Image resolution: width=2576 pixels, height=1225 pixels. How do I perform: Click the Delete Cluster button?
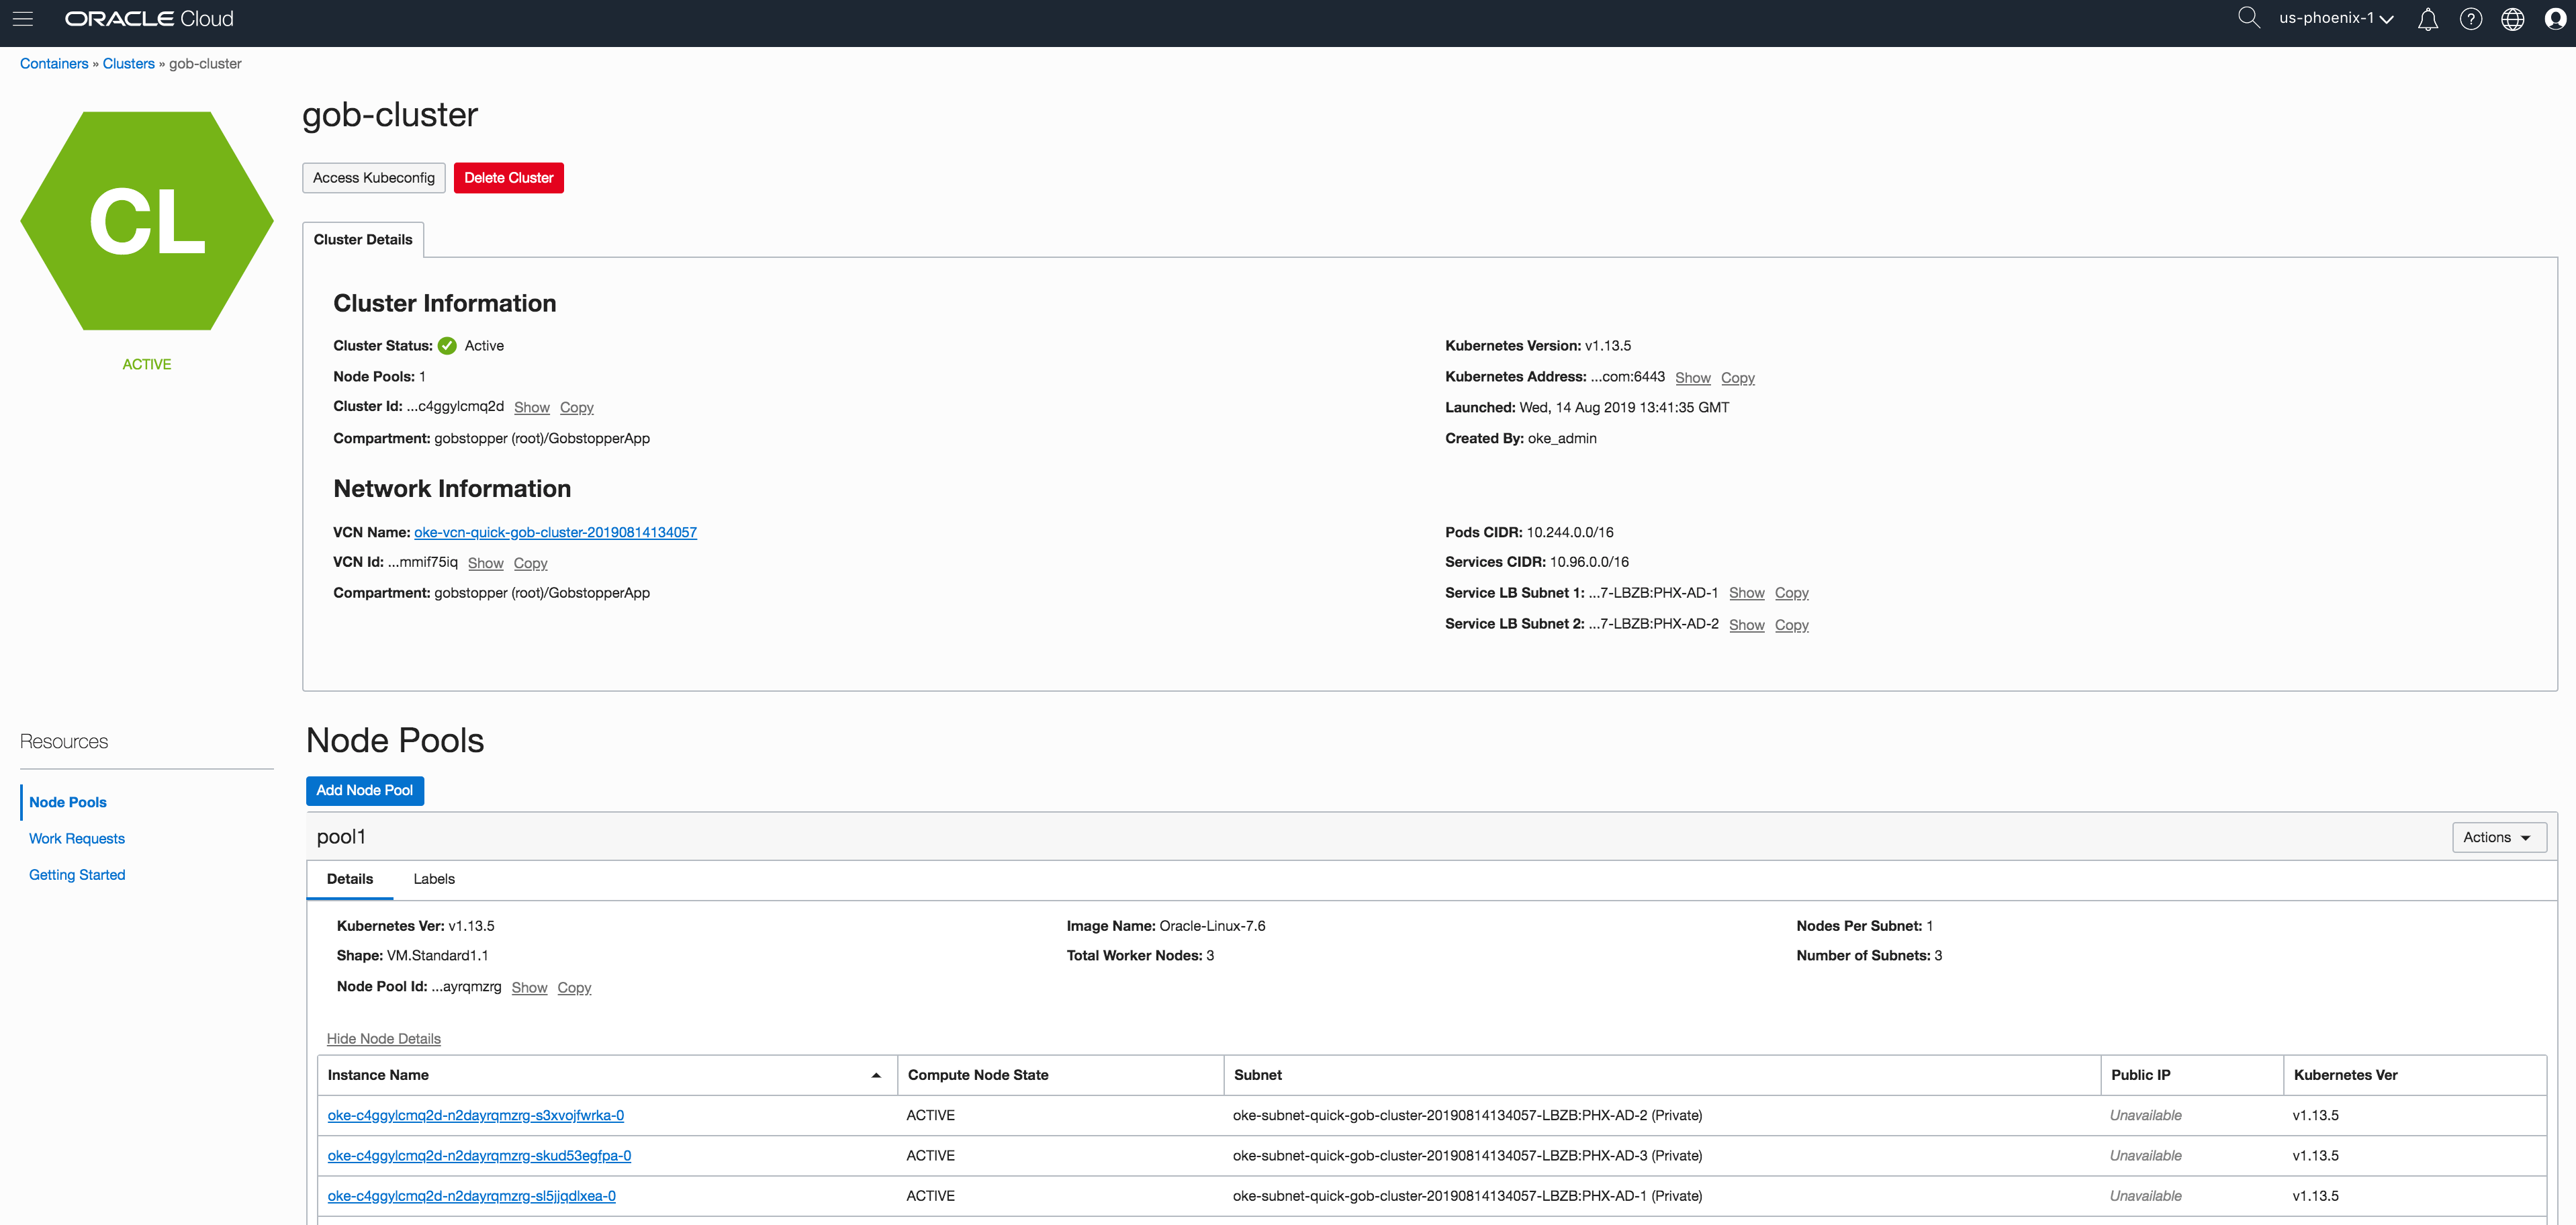[508, 177]
